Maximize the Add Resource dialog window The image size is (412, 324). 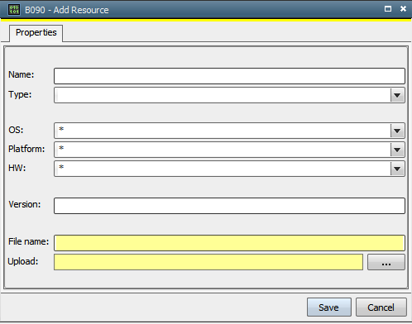[x=388, y=9]
